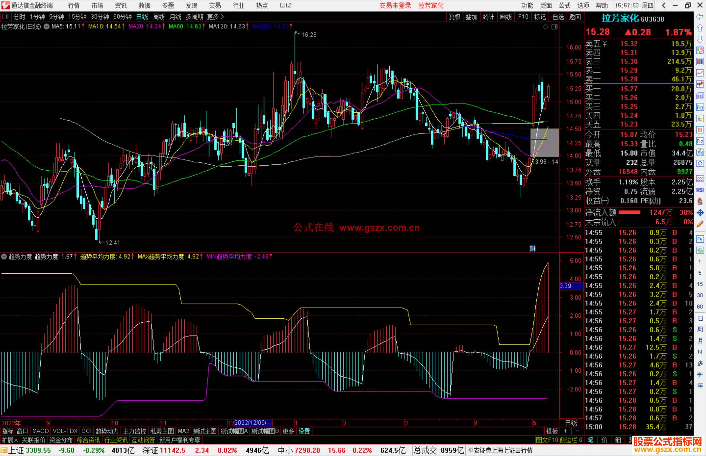This screenshot has height=456, width=706.
Task: Open the 模板 template selector
Action: (x=552, y=431)
